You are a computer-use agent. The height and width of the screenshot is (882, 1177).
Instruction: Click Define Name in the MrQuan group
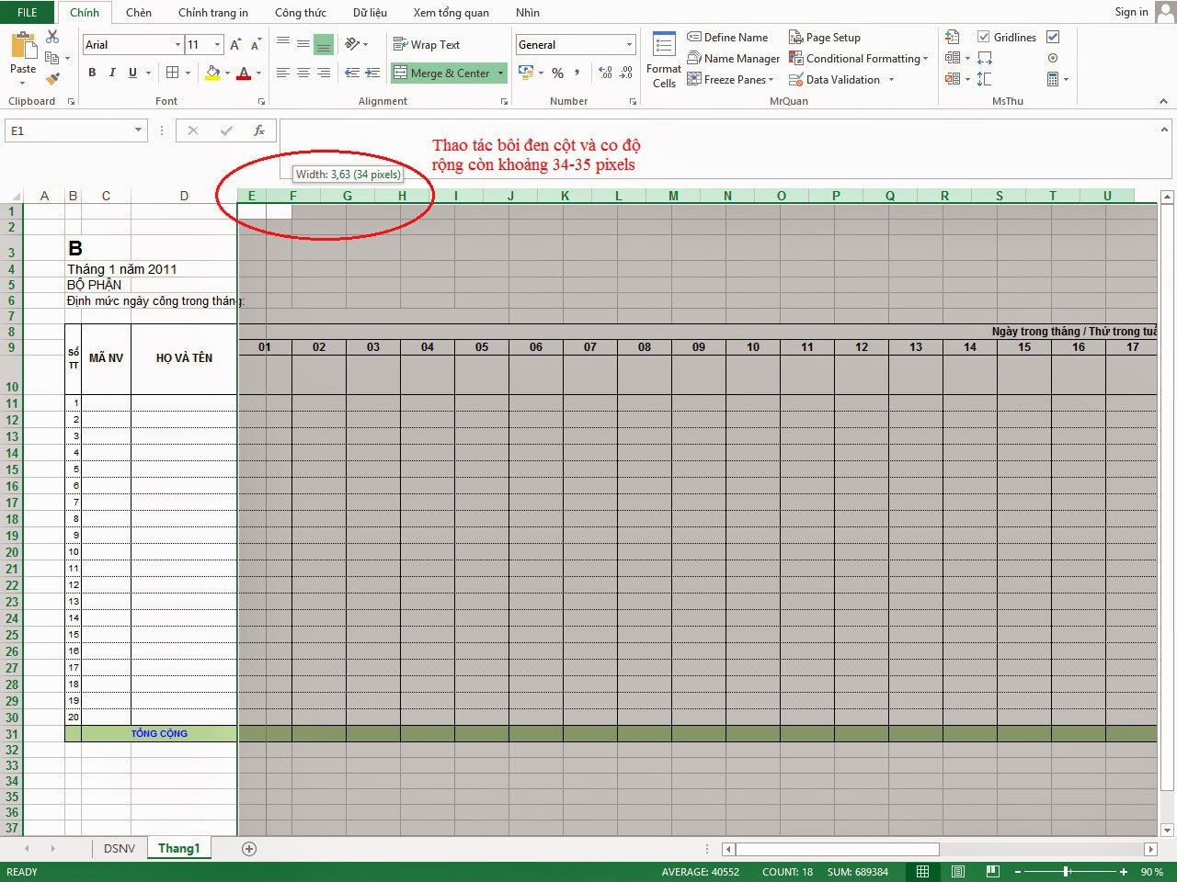pyautogui.click(x=728, y=37)
